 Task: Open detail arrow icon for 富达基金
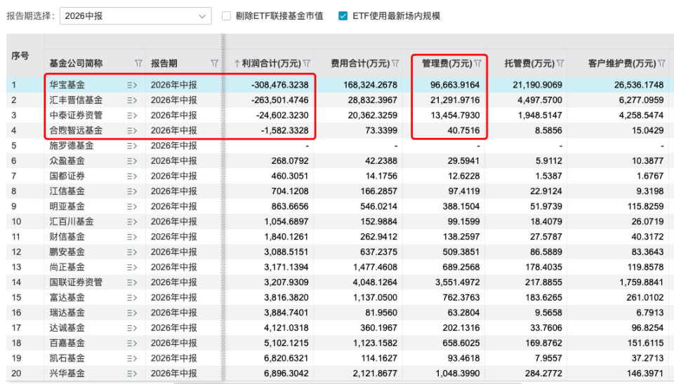point(132,298)
